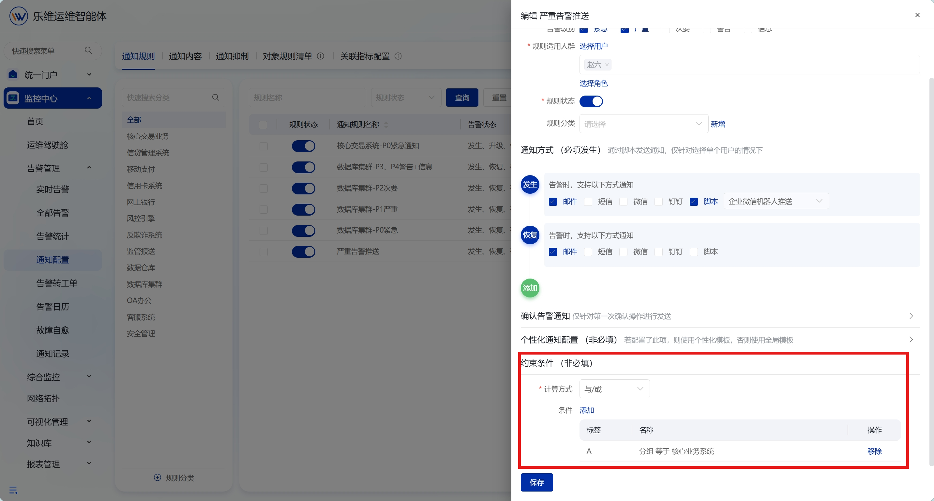This screenshot has height=501, width=934.
Task: Collapse the 告警管理 submenu
Action: tap(89, 167)
